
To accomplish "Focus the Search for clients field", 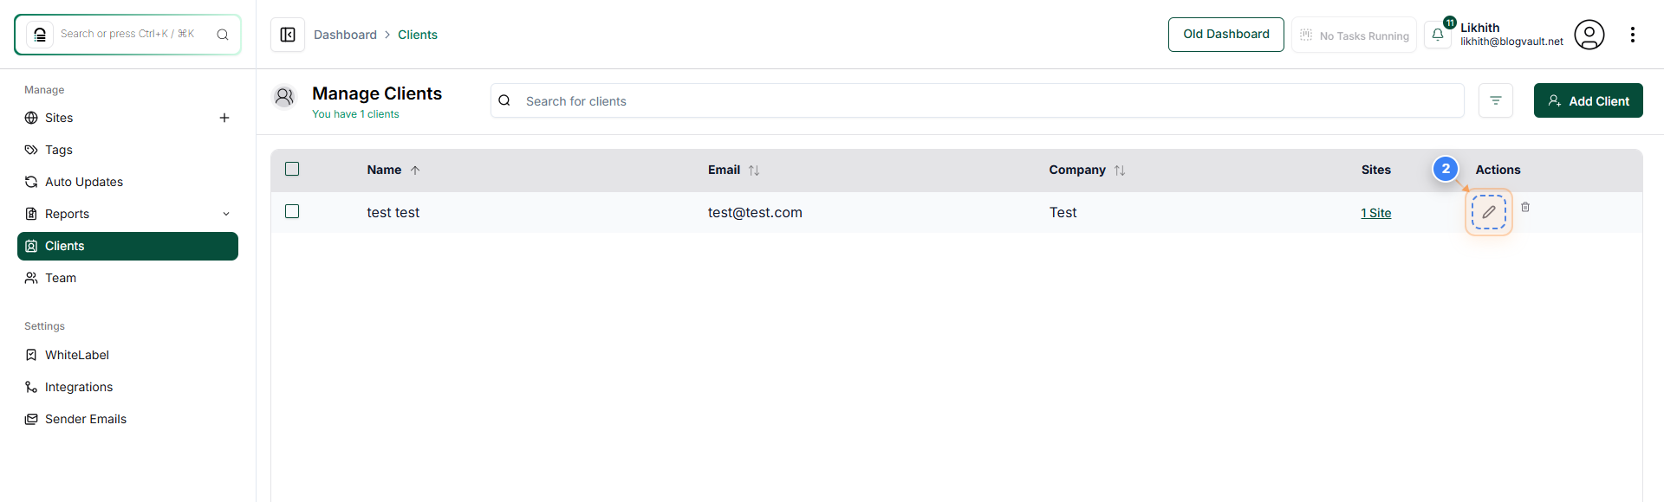I will [977, 100].
